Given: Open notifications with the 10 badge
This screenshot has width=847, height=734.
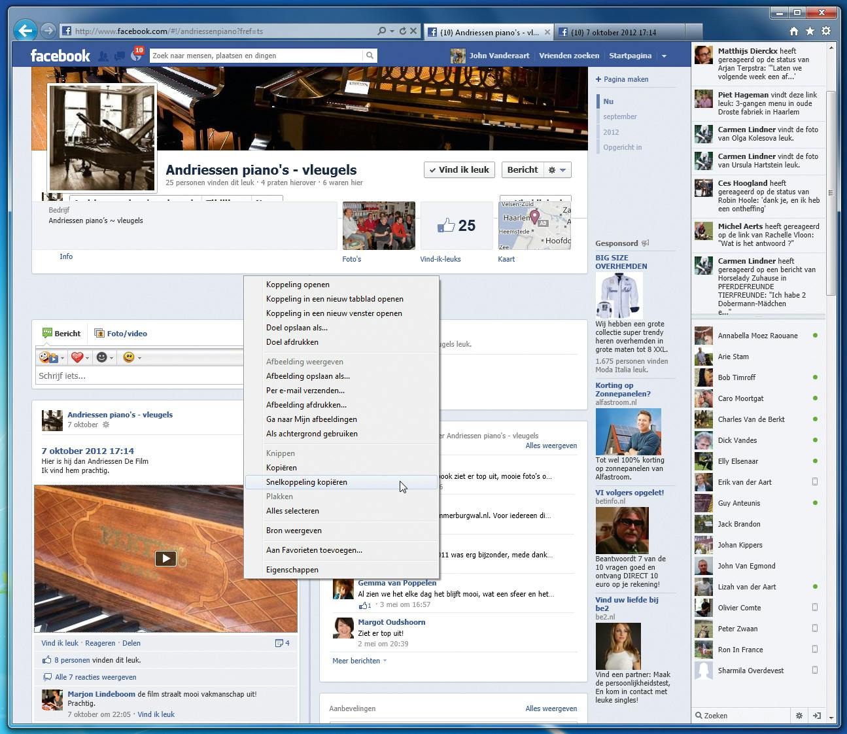Looking at the screenshot, I should [x=136, y=55].
